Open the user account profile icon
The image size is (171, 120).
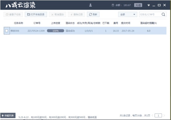coord(90,5)
